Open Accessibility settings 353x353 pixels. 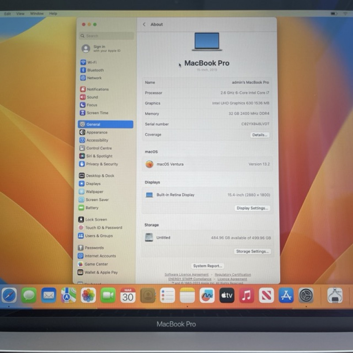(94, 140)
